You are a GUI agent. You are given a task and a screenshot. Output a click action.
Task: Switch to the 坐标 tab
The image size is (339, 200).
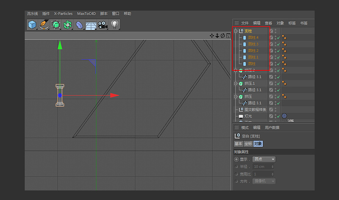point(247,144)
